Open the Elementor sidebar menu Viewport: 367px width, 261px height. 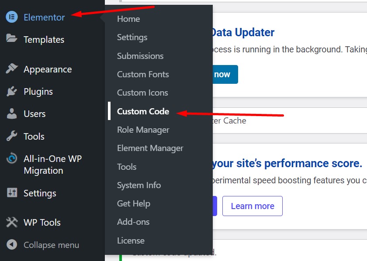[44, 17]
